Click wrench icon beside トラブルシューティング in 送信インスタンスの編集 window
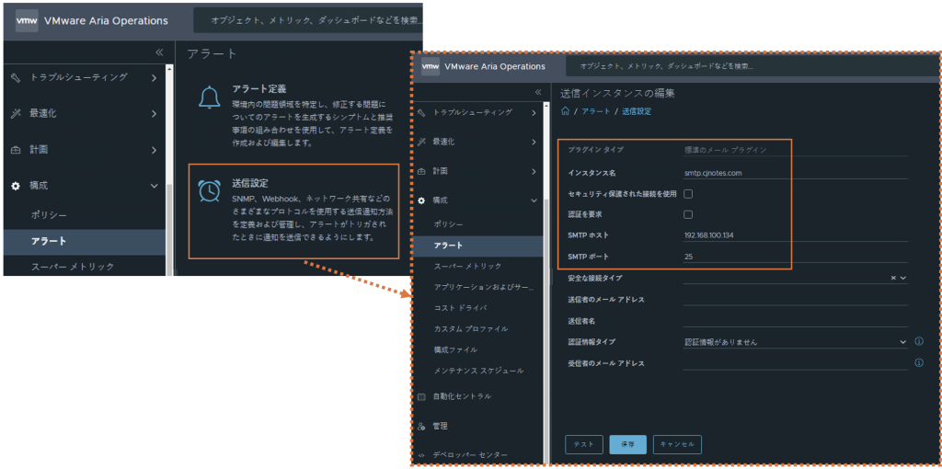The height and width of the screenshot is (469, 942). click(x=421, y=112)
